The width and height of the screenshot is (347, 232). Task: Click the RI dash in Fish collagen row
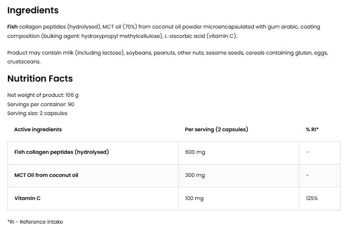pos(307,152)
